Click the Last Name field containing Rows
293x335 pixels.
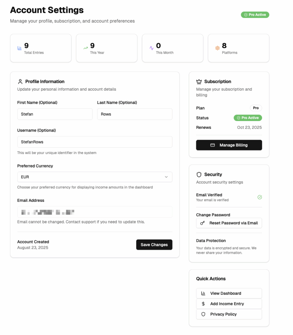click(134, 114)
